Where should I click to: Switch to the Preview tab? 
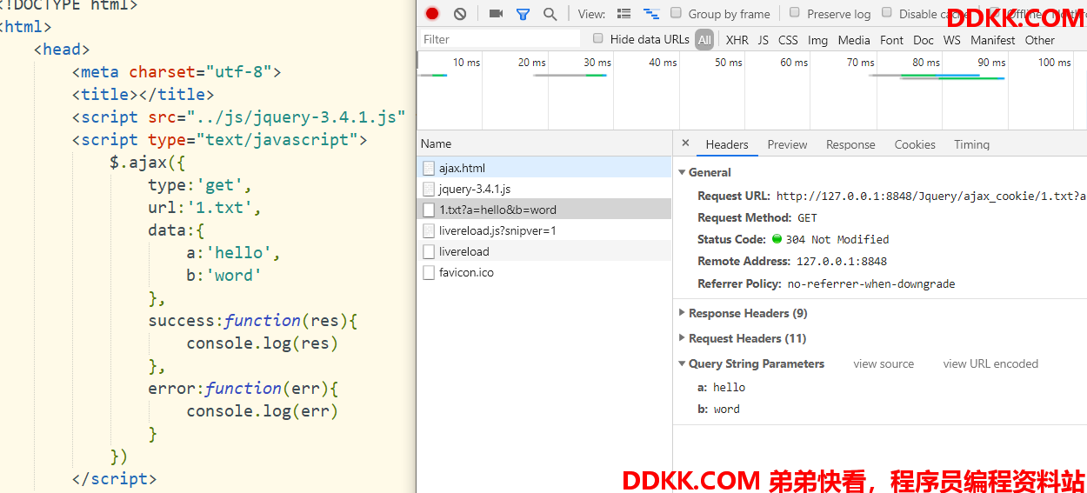(787, 144)
